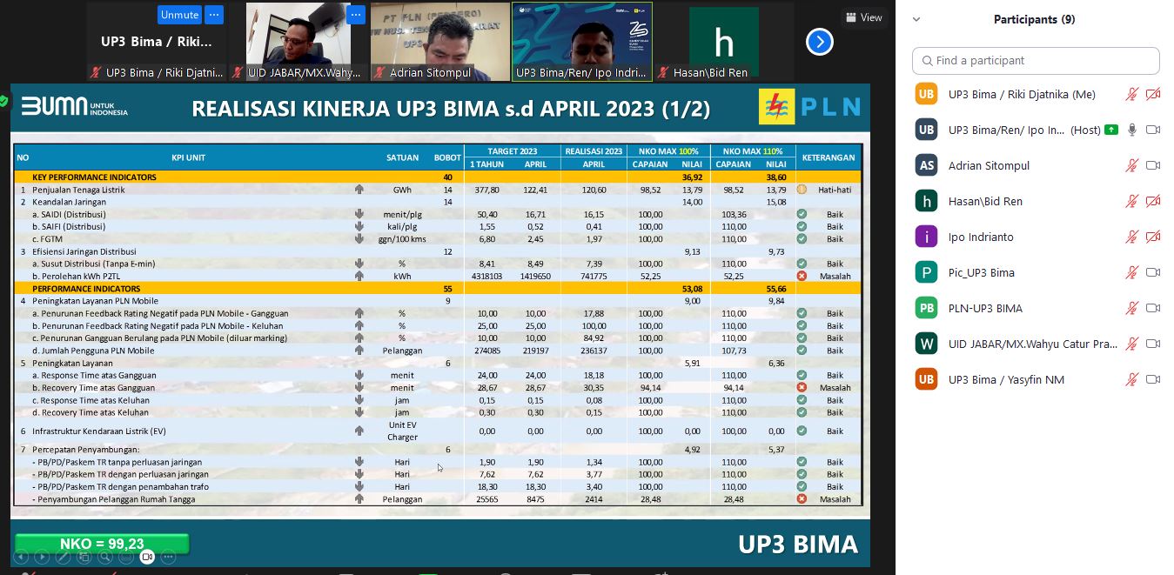Viewport: 1174px width, 575px height.
Task: Select 'Infrastruktur Kendaraan Listrik (EV)' row label
Action: click(x=98, y=431)
